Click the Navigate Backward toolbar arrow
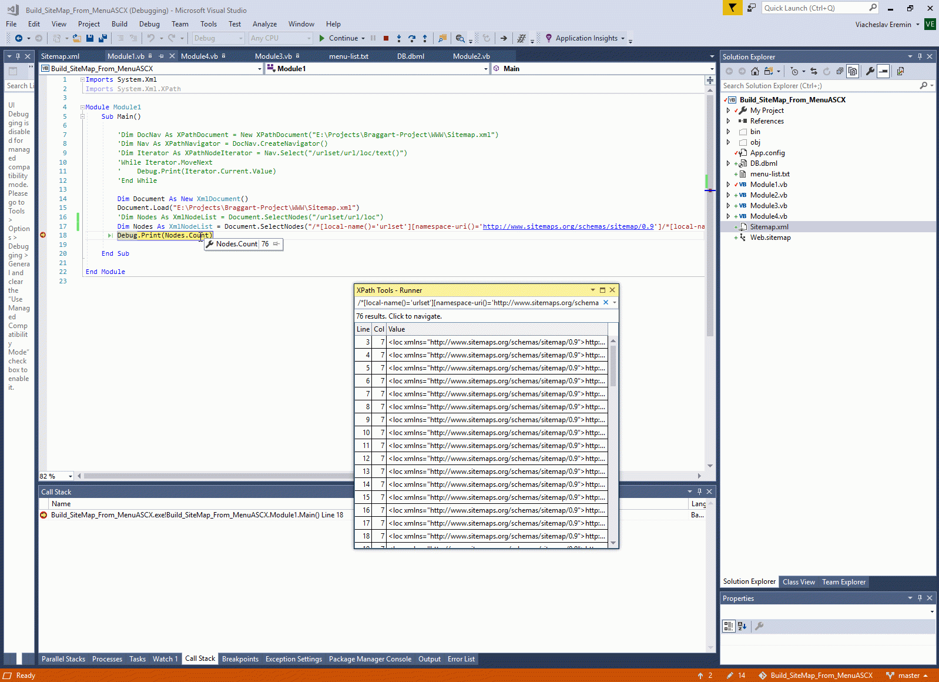This screenshot has height=682, width=939. click(x=19, y=38)
